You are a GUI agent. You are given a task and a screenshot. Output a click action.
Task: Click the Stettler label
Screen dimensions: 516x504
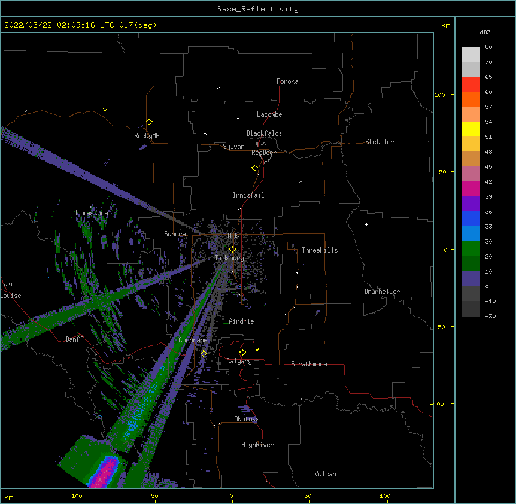click(380, 142)
